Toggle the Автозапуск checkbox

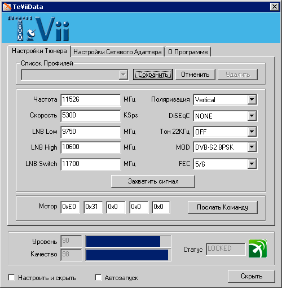[x=98, y=278]
